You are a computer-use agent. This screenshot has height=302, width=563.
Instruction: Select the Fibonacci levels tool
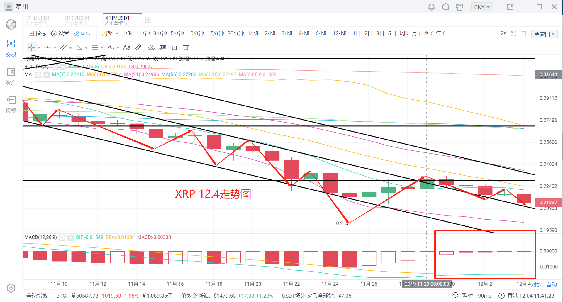pyautogui.click(x=95, y=47)
